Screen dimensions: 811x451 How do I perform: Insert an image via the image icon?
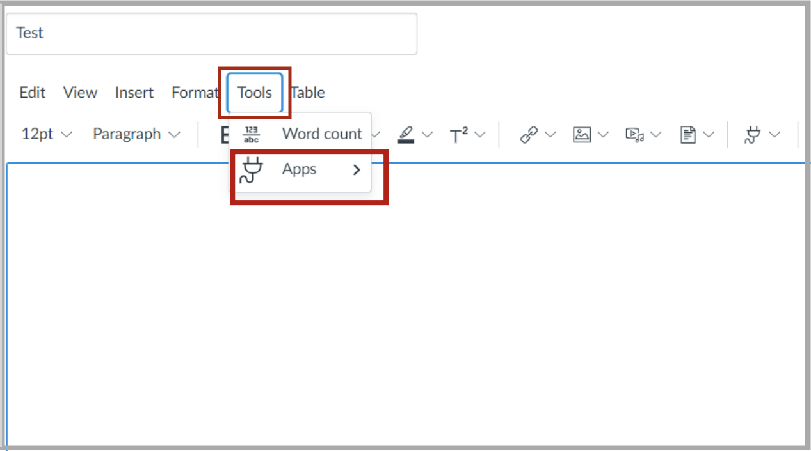584,134
